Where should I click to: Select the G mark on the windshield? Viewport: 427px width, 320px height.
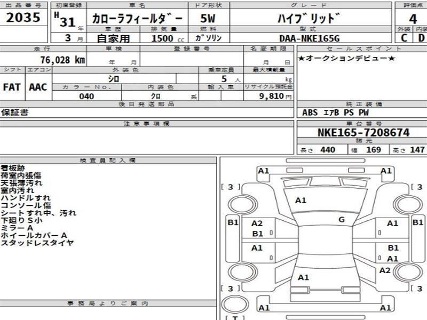[x=342, y=220]
